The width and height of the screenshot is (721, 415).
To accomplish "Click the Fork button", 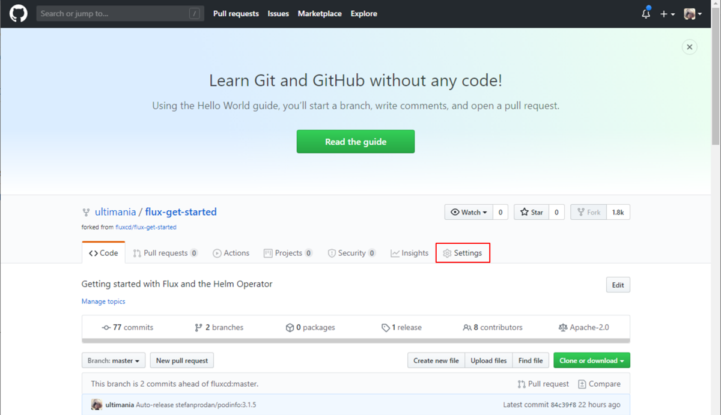I will [588, 212].
